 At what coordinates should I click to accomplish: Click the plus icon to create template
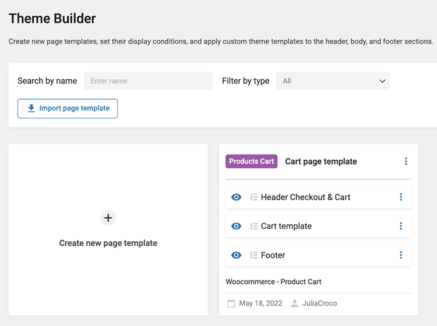[x=108, y=218]
